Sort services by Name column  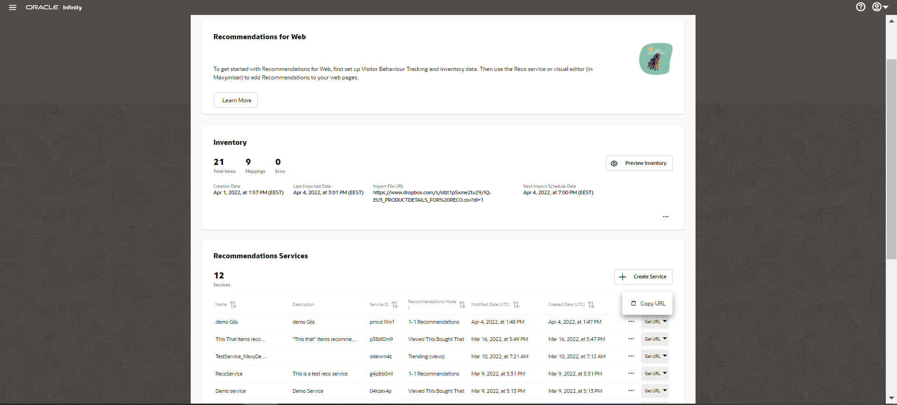coord(233,305)
